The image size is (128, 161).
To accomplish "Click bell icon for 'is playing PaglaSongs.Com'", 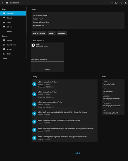I will [x=34, y=138].
